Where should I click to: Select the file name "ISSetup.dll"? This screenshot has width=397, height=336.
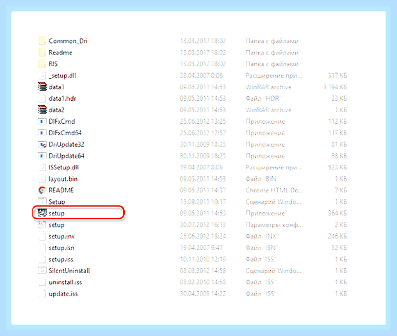[63, 167]
